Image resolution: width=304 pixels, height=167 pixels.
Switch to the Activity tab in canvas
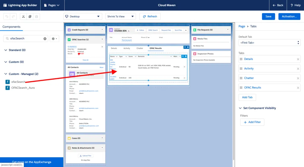(127, 48)
